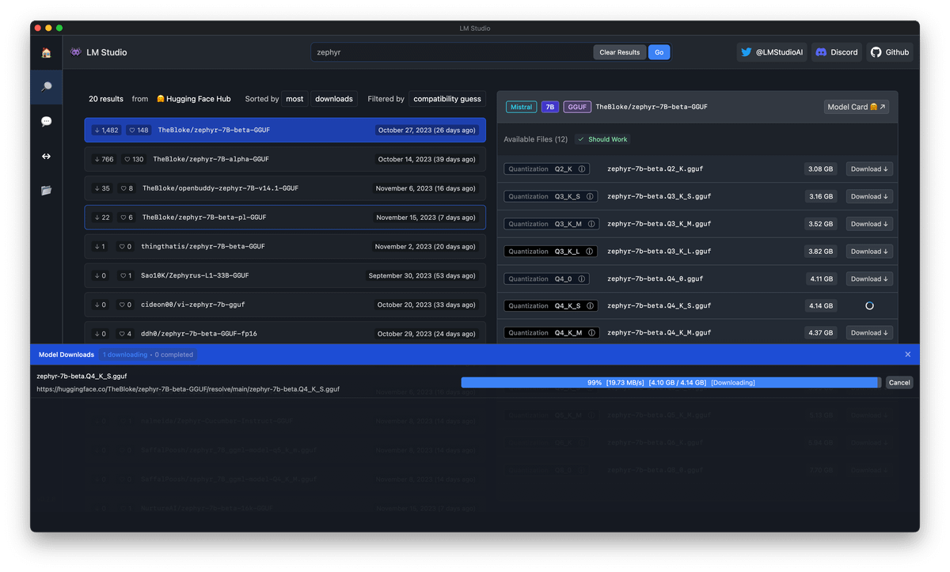Open the @LMStudioAI Twitter link

click(x=771, y=52)
